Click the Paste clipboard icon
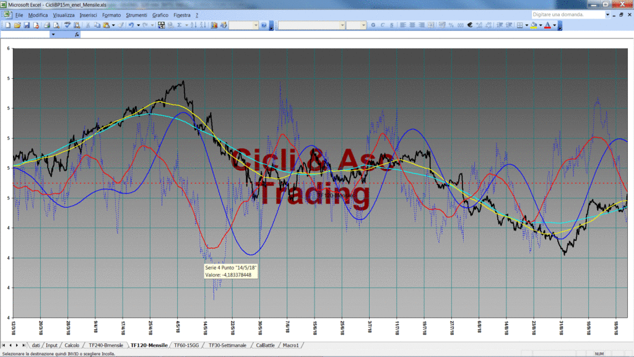Image resolution: width=634 pixels, height=357 pixels. click(106, 25)
